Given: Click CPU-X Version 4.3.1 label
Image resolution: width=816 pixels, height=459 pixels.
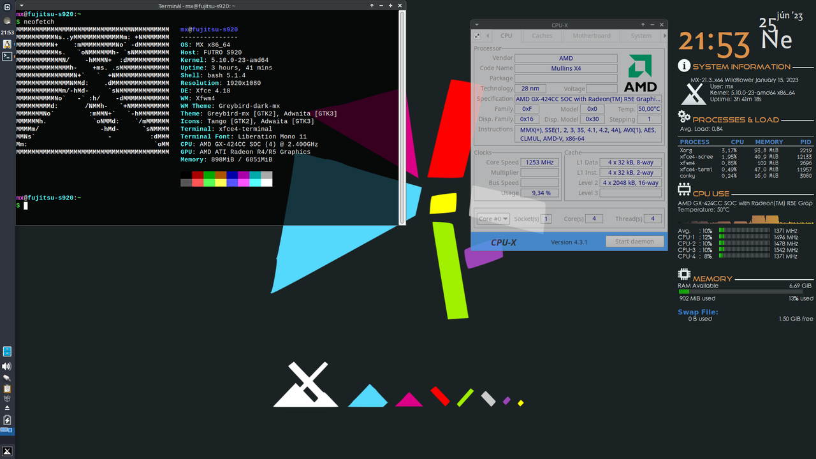Looking at the screenshot, I should click(x=569, y=242).
